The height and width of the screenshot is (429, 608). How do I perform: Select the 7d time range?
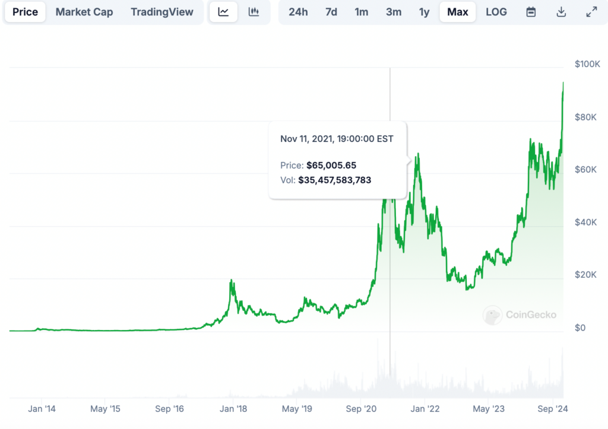(x=331, y=12)
